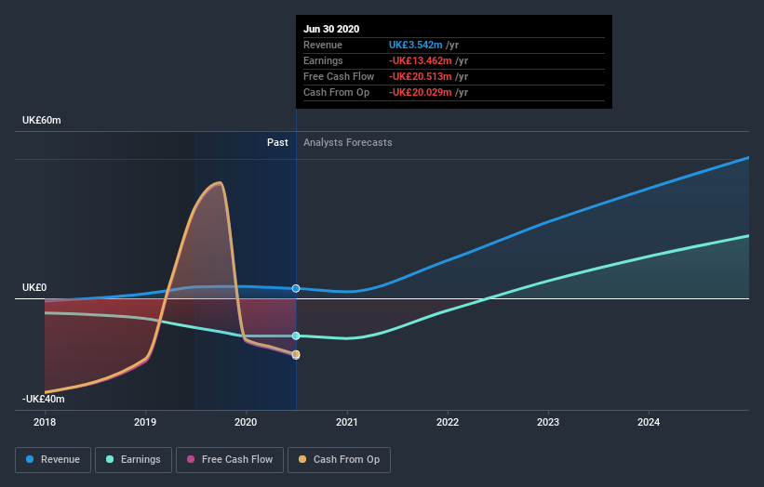Click the Jun 30 2020 tooltip date

331,29
